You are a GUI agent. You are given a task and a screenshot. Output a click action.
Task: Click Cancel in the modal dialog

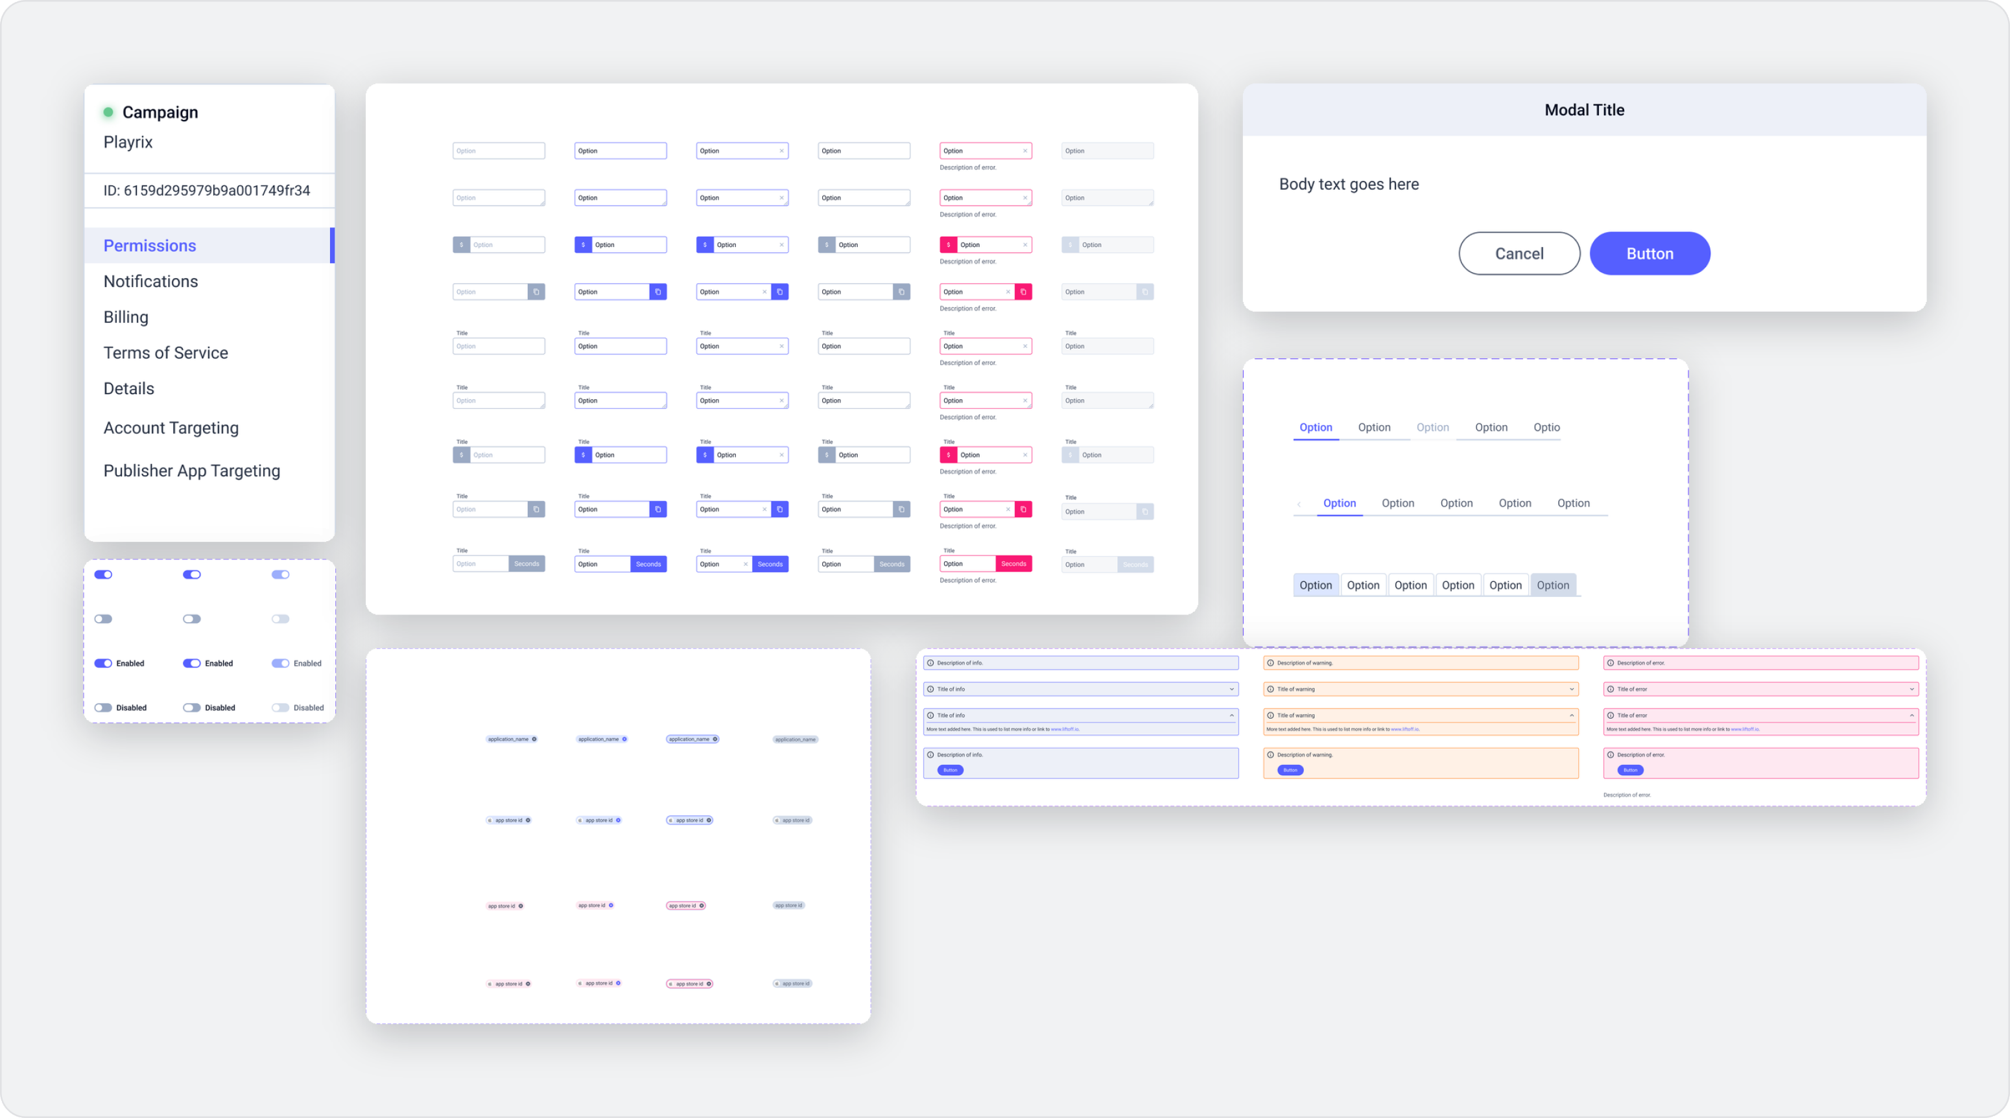1519,253
